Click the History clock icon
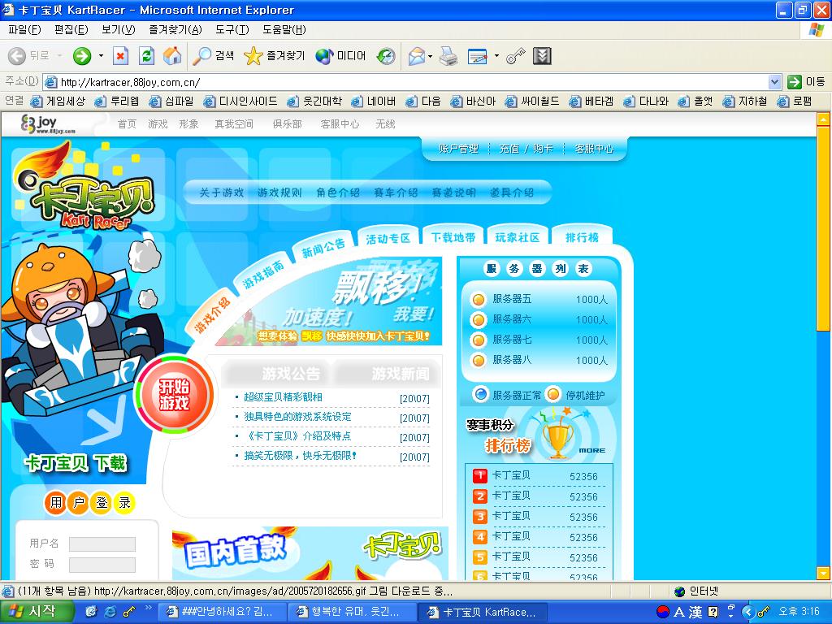 tap(386, 56)
